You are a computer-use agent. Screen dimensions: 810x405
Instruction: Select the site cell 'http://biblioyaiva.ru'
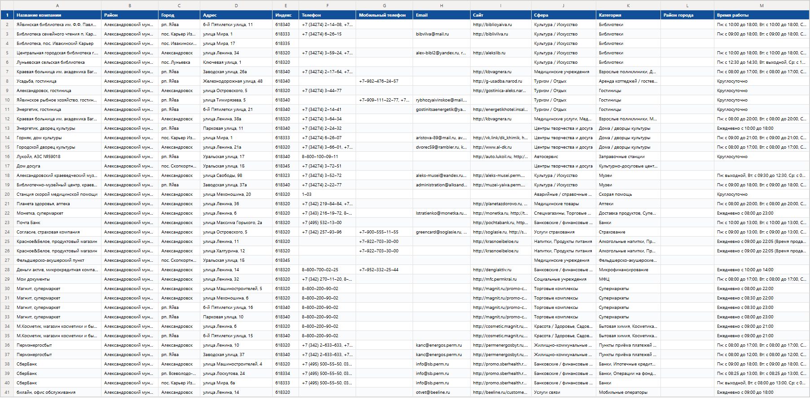pos(501,25)
